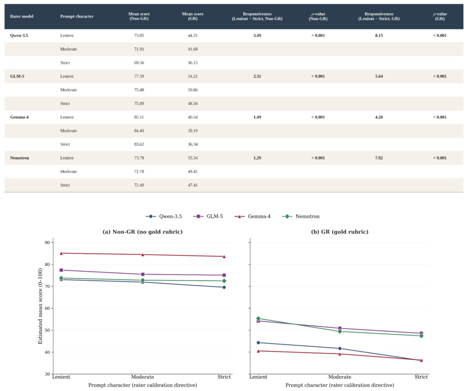Click the table cell with value 73.05
The image size is (468, 391).
pos(139,35)
